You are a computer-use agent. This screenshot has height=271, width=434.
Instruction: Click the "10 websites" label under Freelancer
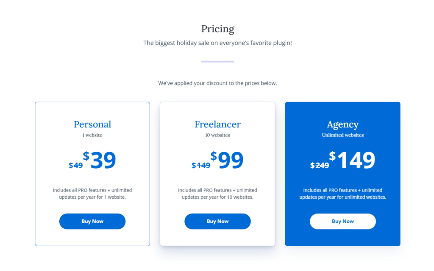tap(217, 135)
